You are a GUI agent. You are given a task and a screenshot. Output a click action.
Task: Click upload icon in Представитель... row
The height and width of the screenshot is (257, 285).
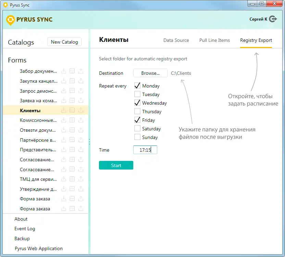point(81,150)
